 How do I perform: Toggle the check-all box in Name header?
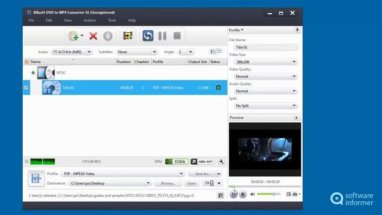click(x=26, y=62)
